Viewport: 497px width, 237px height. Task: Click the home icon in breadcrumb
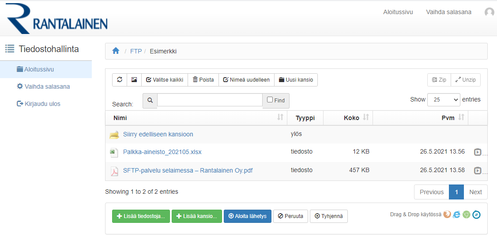(116, 51)
